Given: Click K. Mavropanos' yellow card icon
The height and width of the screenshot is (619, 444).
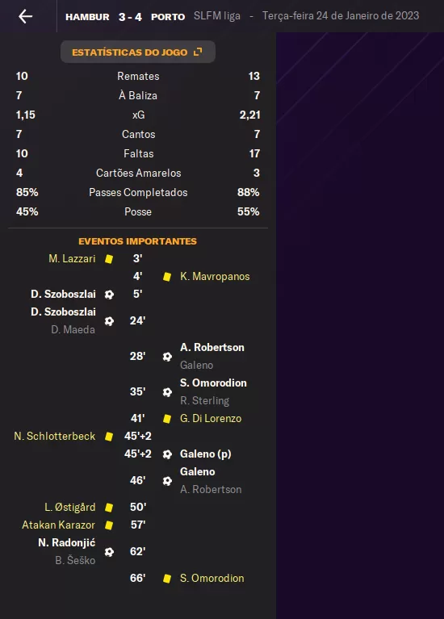Looking at the screenshot, I should click(x=167, y=277).
